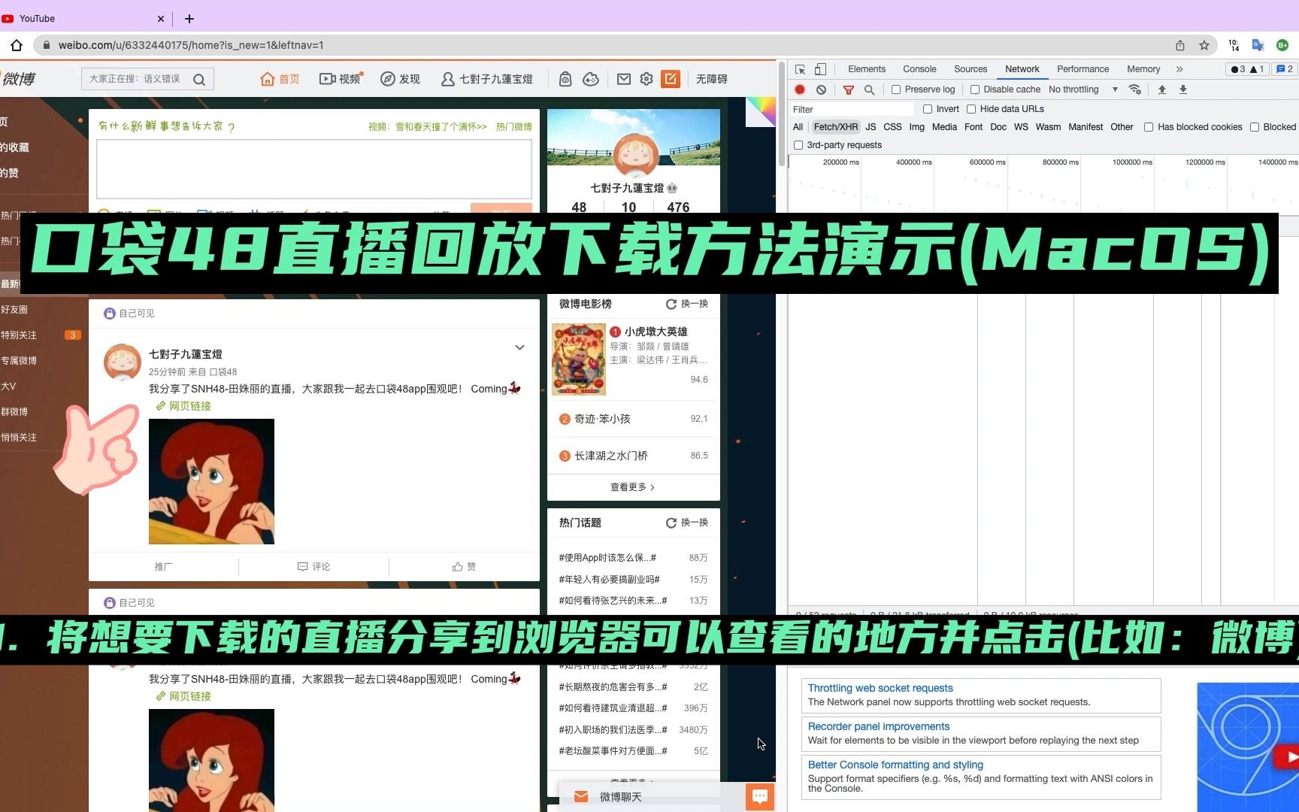Check the Hide data URLs checkbox

coord(971,109)
